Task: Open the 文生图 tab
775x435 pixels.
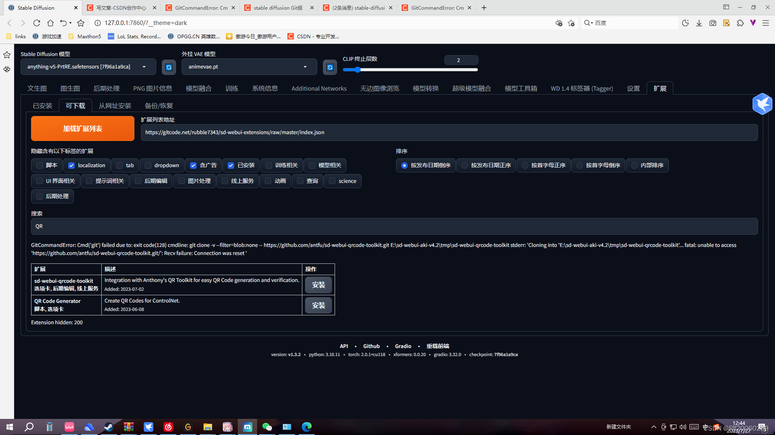Action: pyautogui.click(x=37, y=88)
